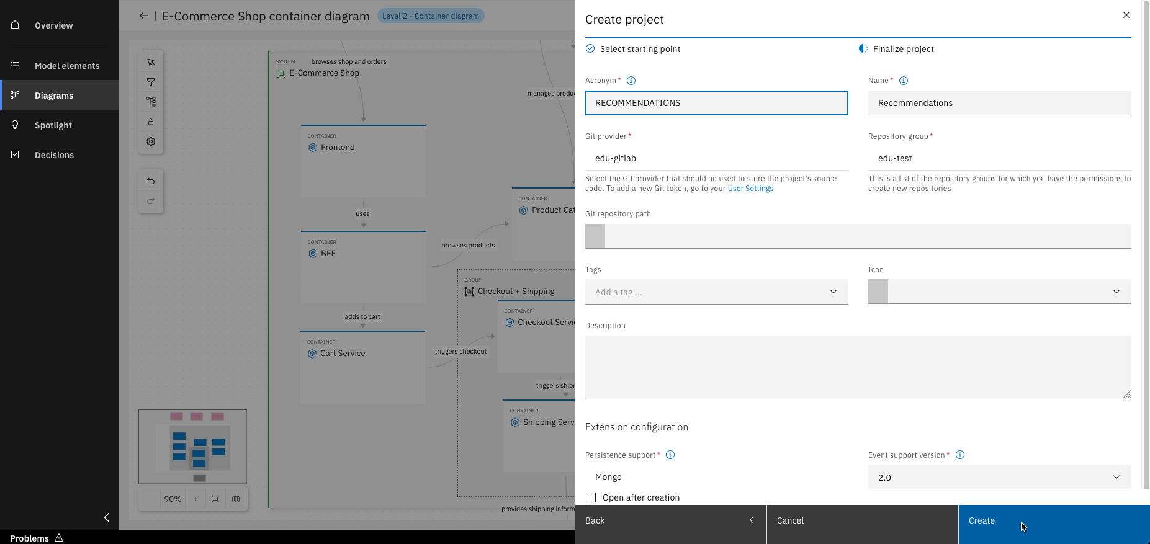Viewport: 1150px width, 544px height.
Task: Enable Open after creation checkbox
Action: pyautogui.click(x=591, y=497)
